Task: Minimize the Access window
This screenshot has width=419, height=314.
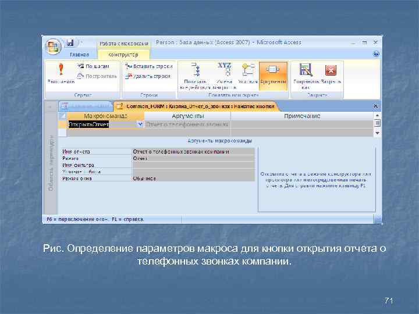Action: (x=354, y=42)
